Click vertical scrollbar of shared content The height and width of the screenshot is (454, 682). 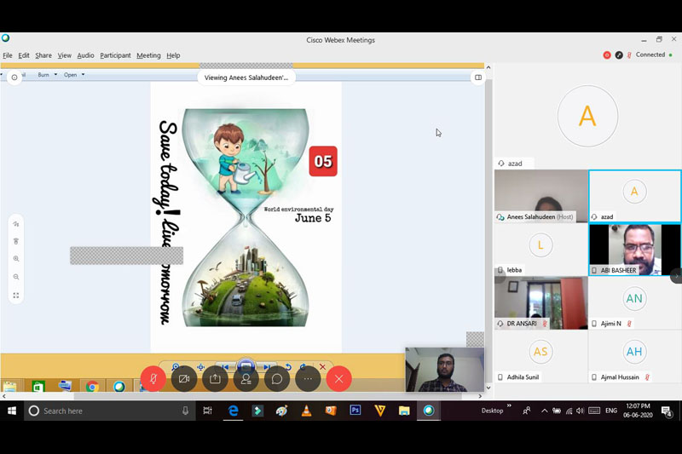[x=488, y=213]
